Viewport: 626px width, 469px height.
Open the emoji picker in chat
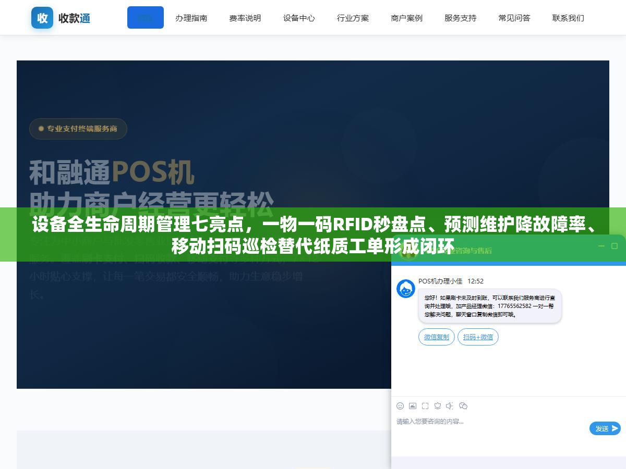pos(400,406)
